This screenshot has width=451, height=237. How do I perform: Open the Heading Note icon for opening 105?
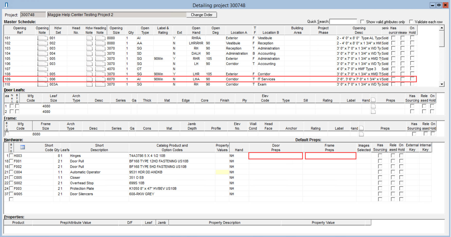(100, 59)
